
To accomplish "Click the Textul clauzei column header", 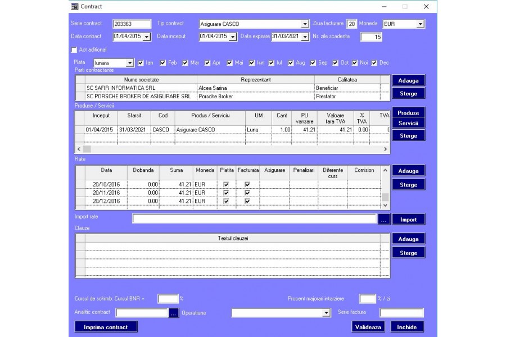I will 233,238.
